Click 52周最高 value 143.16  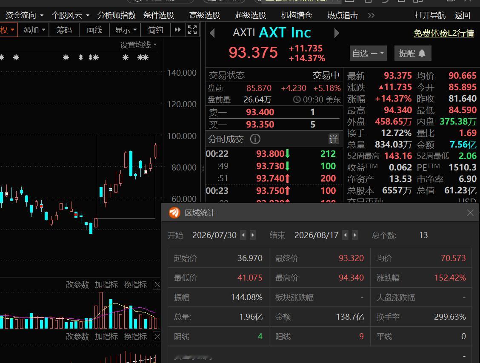tap(398, 156)
